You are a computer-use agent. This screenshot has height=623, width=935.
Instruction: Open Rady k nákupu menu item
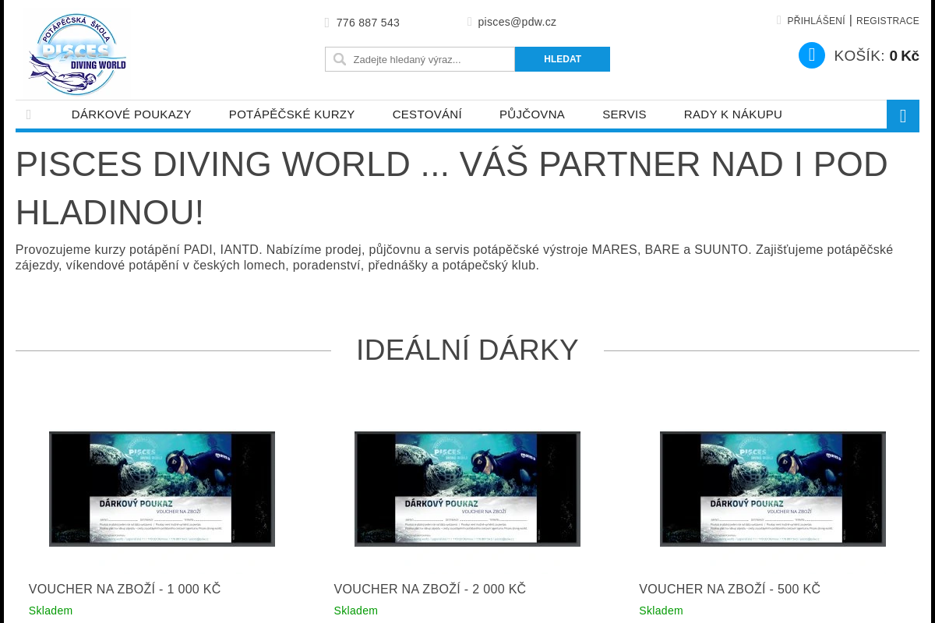[733, 114]
